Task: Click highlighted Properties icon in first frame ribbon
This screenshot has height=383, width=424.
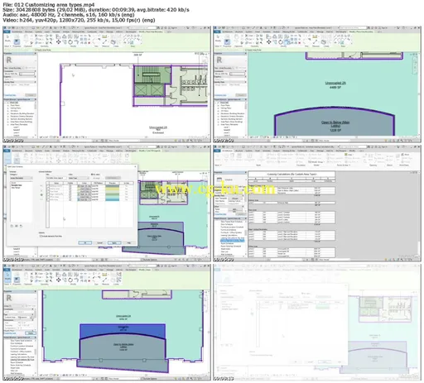Action: click(17, 41)
